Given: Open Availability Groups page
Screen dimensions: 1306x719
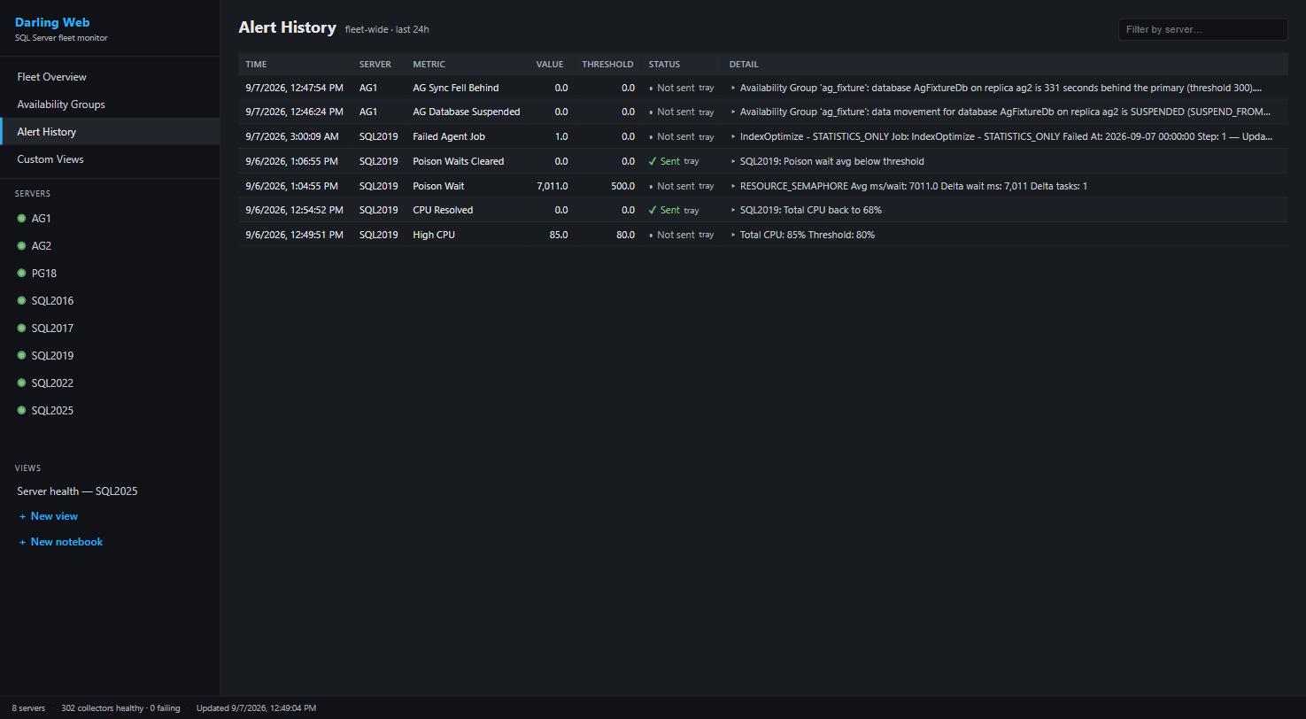Looking at the screenshot, I should pos(110,104).
